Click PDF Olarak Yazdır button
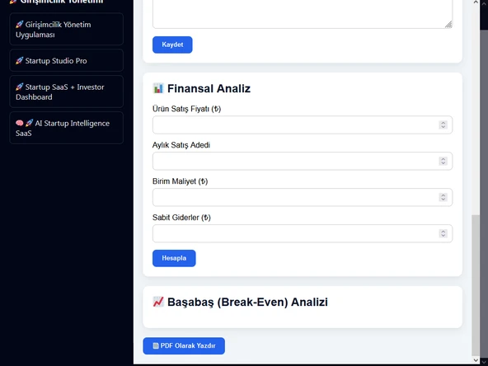The image size is (488, 366). click(x=184, y=345)
